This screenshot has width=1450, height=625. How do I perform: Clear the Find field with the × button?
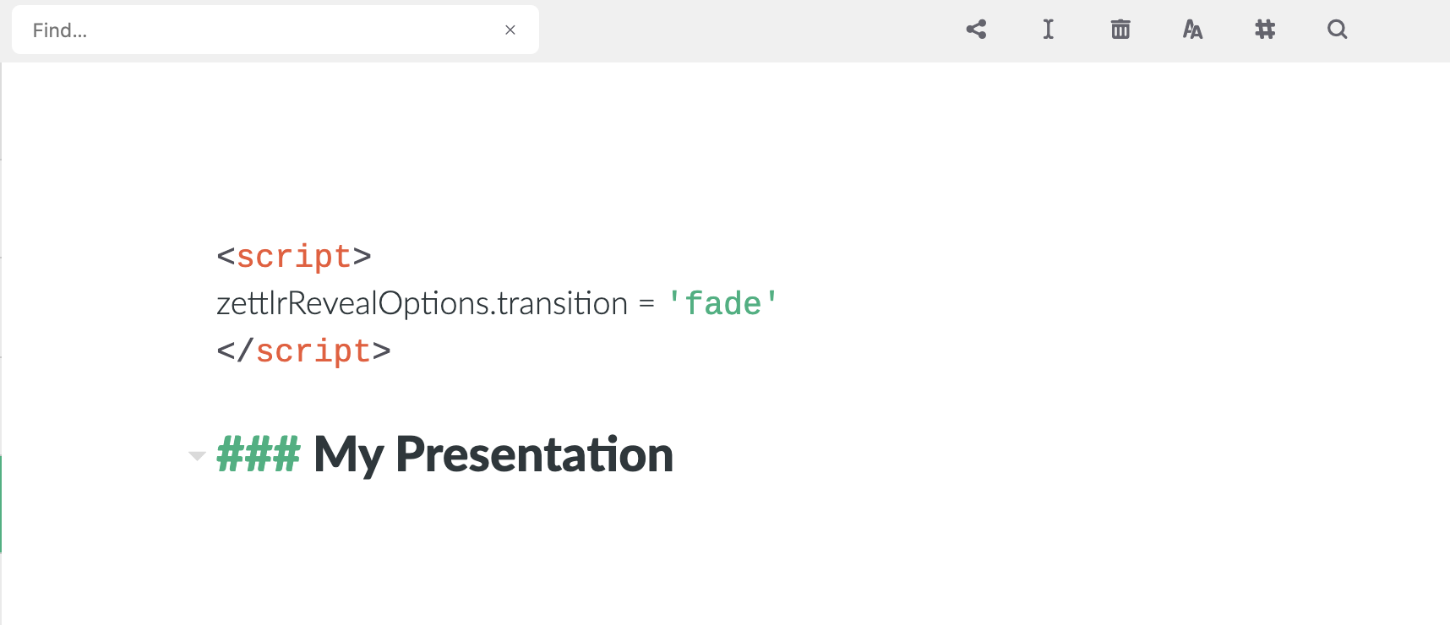coord(510,30)
